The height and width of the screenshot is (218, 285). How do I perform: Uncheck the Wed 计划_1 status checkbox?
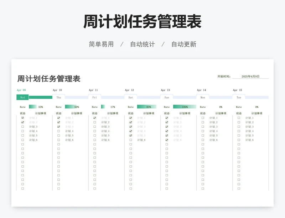pyautogui.click(x=22, y=118)
